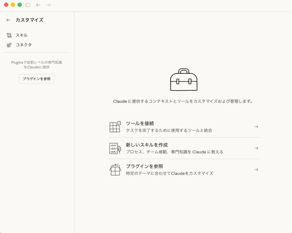The height and width of the screenshot is (233, 292).
Task: Click the back navigation arrow in title bar
Action: (38, 5)
